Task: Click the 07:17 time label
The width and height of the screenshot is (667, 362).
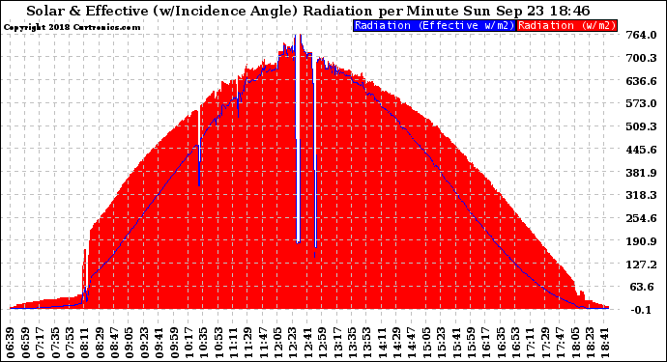Action: [x=40, y=343]
